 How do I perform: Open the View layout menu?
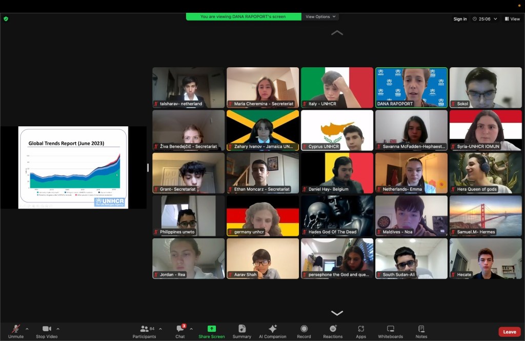point(512,19)
